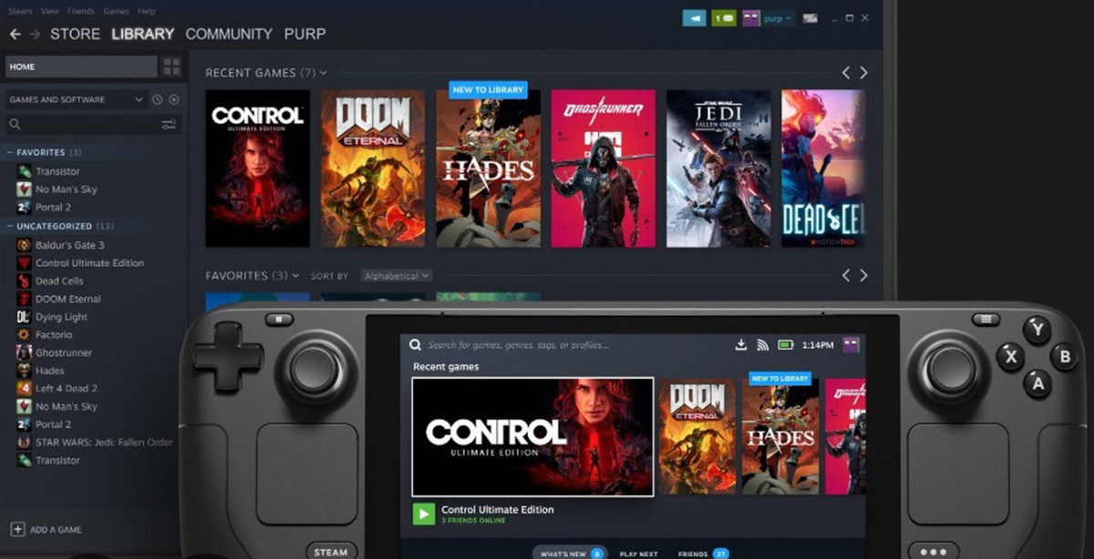Select the PLAY NEXT tab on the Deck
The height and width of the screenshot is (559, 1094).
coord(639,554)
